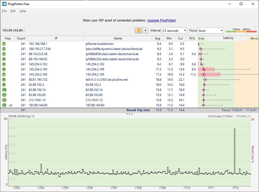The width and height of the screenshot is (259, 192).
Task: Pause the trace with the orange button
Action: (139, 31)
